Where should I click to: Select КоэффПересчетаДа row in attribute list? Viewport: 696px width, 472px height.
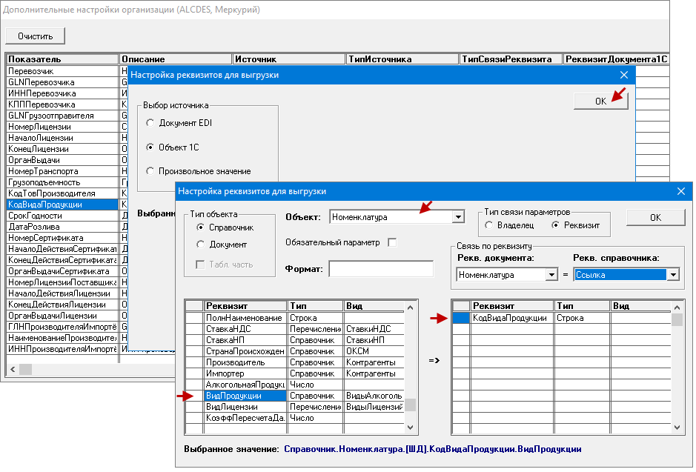[x=295, y=417]
